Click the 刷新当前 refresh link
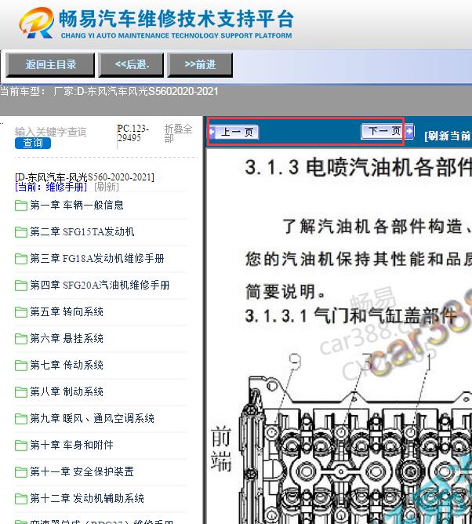 click(x=448, y=136)
